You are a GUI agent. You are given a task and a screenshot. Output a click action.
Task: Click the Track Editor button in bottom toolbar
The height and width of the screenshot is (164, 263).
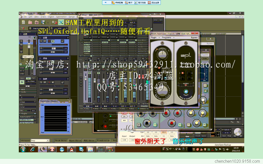pyautogui.click(x=61, y=141)
